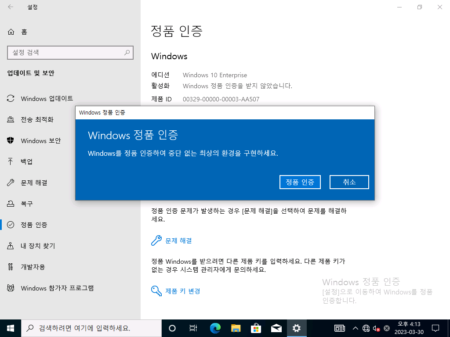This screenshot has height=337, width=450.
Task: Click the 취소 button in the dialog
Action: (x=349, y=182)
